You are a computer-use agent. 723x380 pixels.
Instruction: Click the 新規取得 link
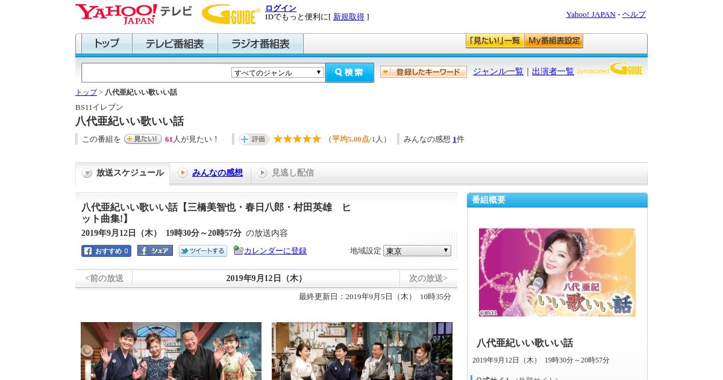point(349,17)
